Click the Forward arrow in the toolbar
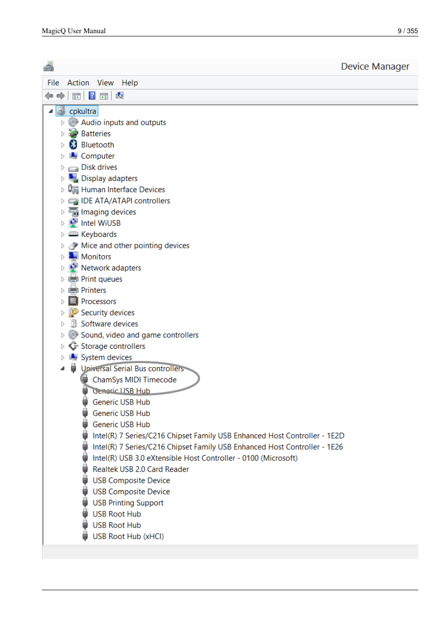Image resolution: width=439 pixels, height=622 pixels. click(61, 96)
